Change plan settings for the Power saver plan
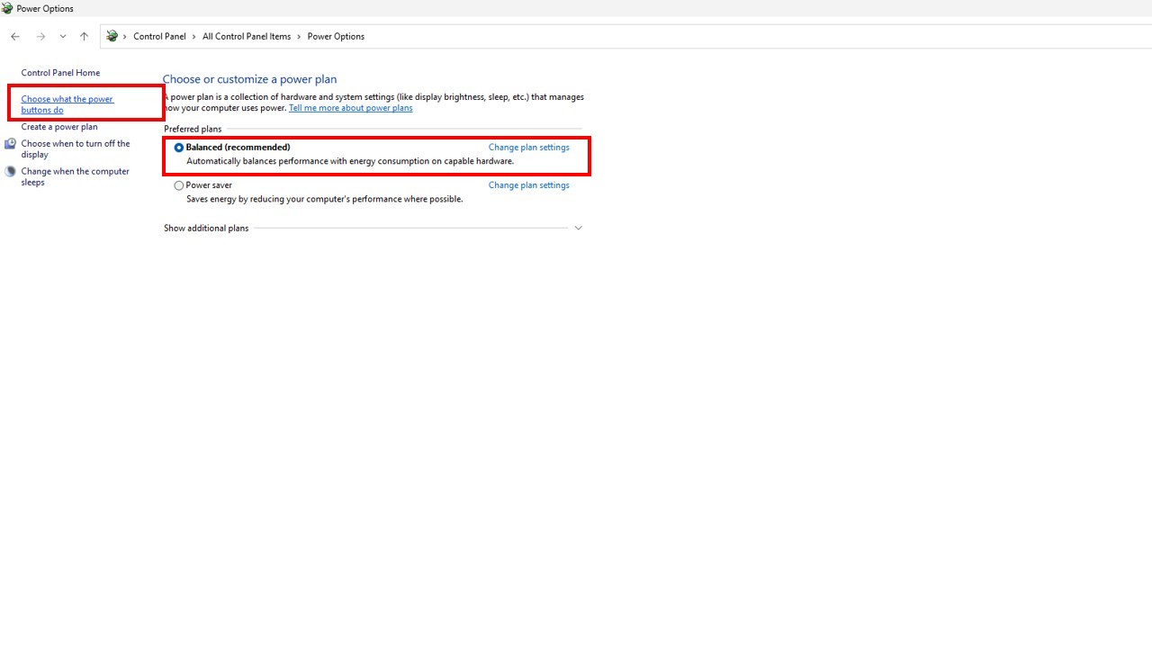 (528, 185)
